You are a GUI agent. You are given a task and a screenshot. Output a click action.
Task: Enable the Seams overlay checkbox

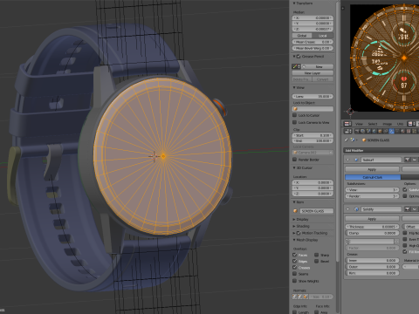coord(295,274)
